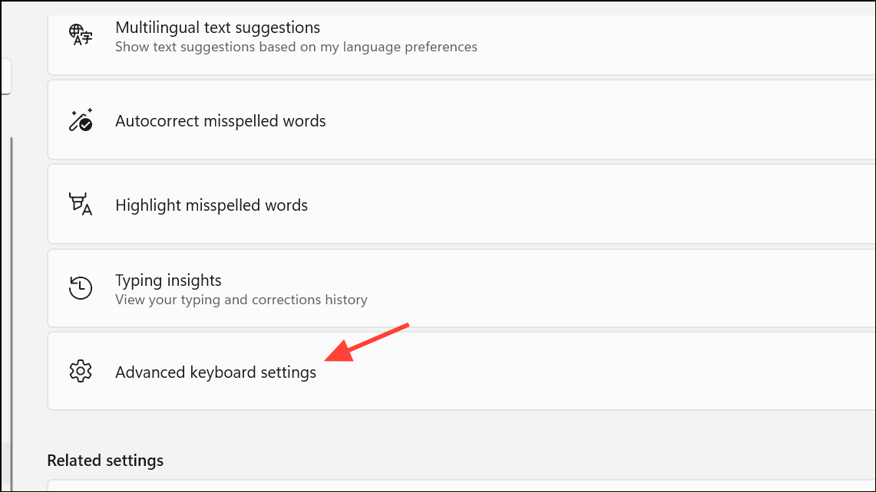The image size is (876, 492).
Task: Click the vertical scrollbar on the left edge
Action: tap(12, 313)
